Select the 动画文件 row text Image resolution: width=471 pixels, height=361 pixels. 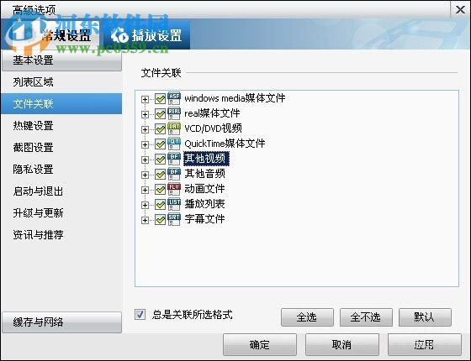click(204, 189)
